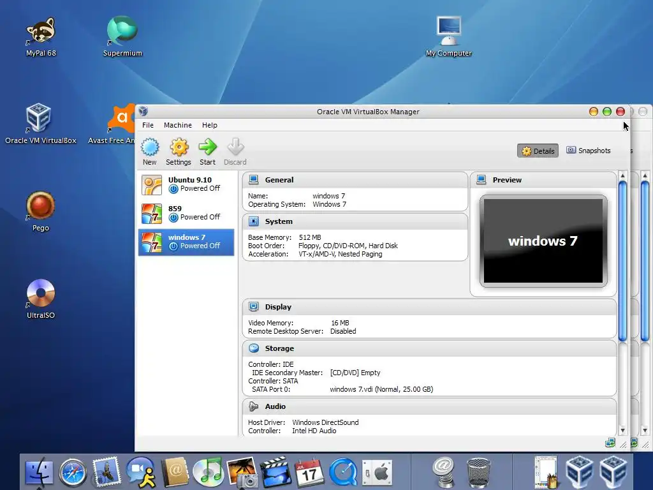Click Finder icon in the dock
This screenshot has width=653, height=490.
[x=39, y=473]
